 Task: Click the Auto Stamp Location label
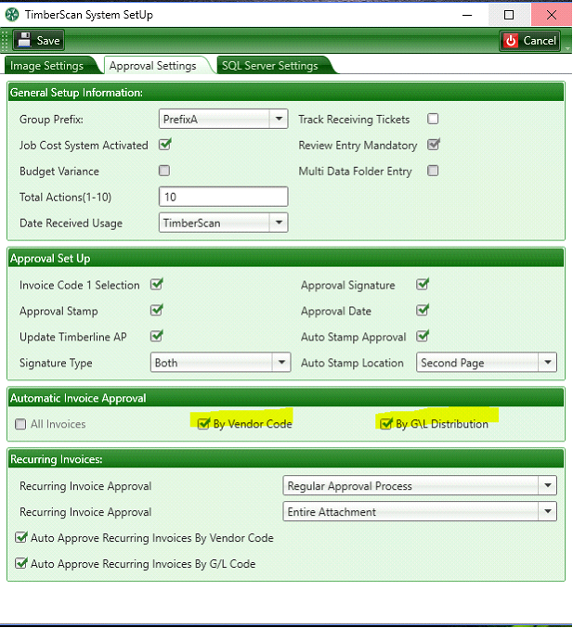352,363
